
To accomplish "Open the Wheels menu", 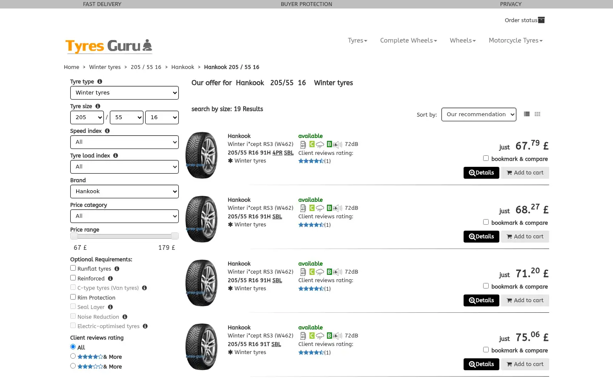I will point(463,40).
